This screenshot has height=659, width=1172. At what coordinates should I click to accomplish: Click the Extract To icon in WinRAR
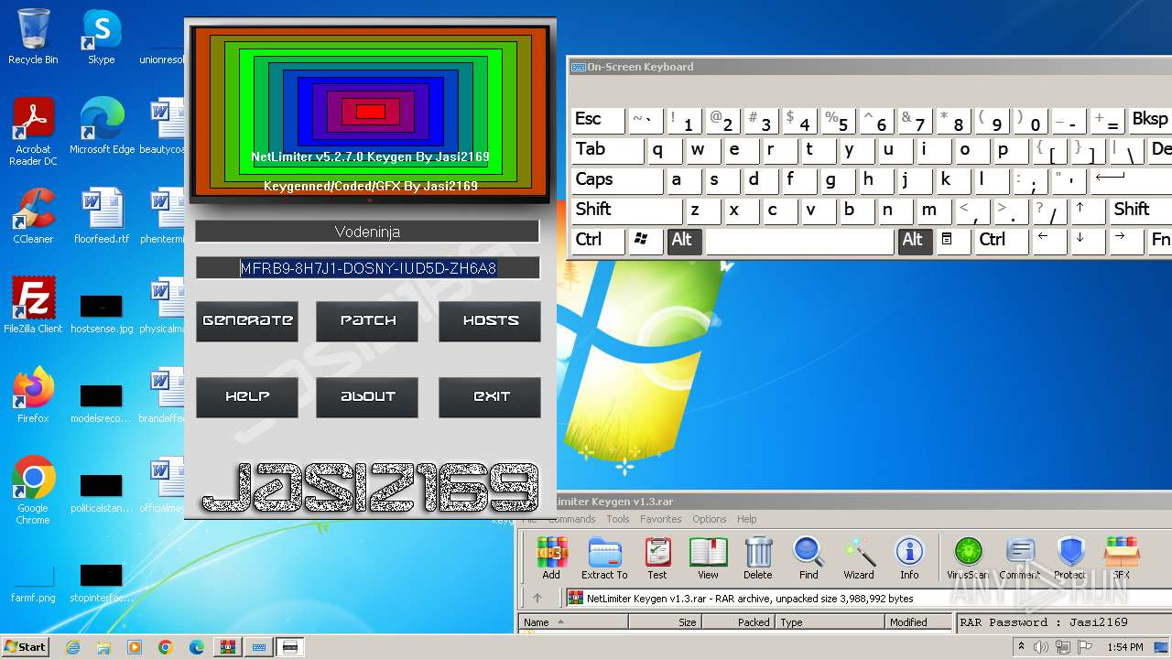coord(604,557)
